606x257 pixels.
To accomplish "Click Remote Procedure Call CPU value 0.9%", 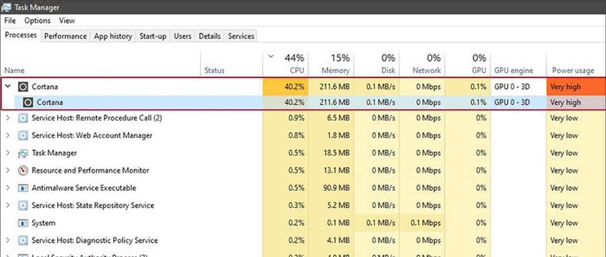I will pyautogui.click(x=296, y=118).
